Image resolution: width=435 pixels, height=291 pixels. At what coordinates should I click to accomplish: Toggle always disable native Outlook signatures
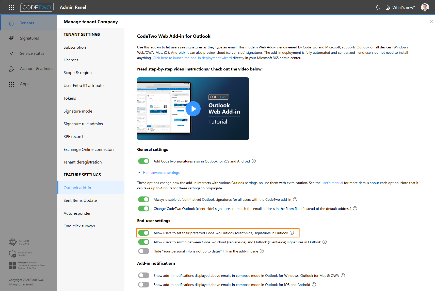tap(144, 199)
